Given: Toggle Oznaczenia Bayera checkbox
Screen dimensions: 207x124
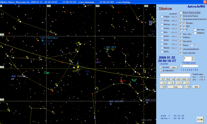Looking at the screenshot, I should (181, 16).
